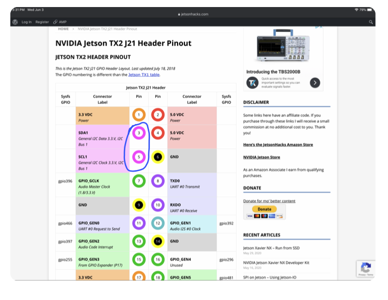Click the page title heading
This screenshot has width=388, height=300.
pyautogui.click(x=123, y=43)
